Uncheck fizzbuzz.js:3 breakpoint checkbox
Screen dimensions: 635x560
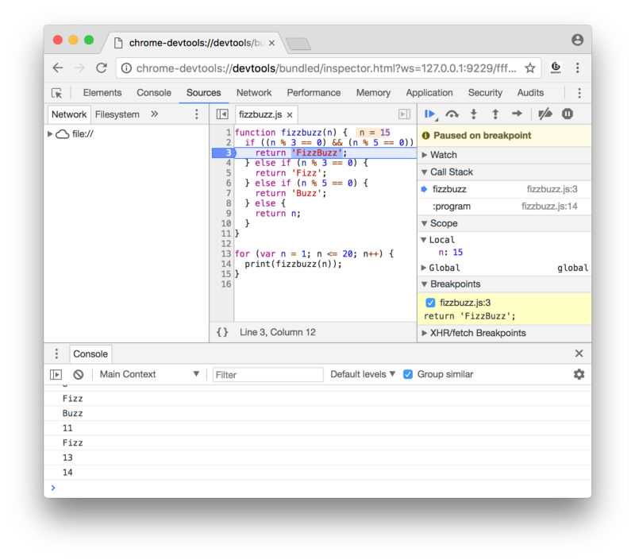[430, 303]
